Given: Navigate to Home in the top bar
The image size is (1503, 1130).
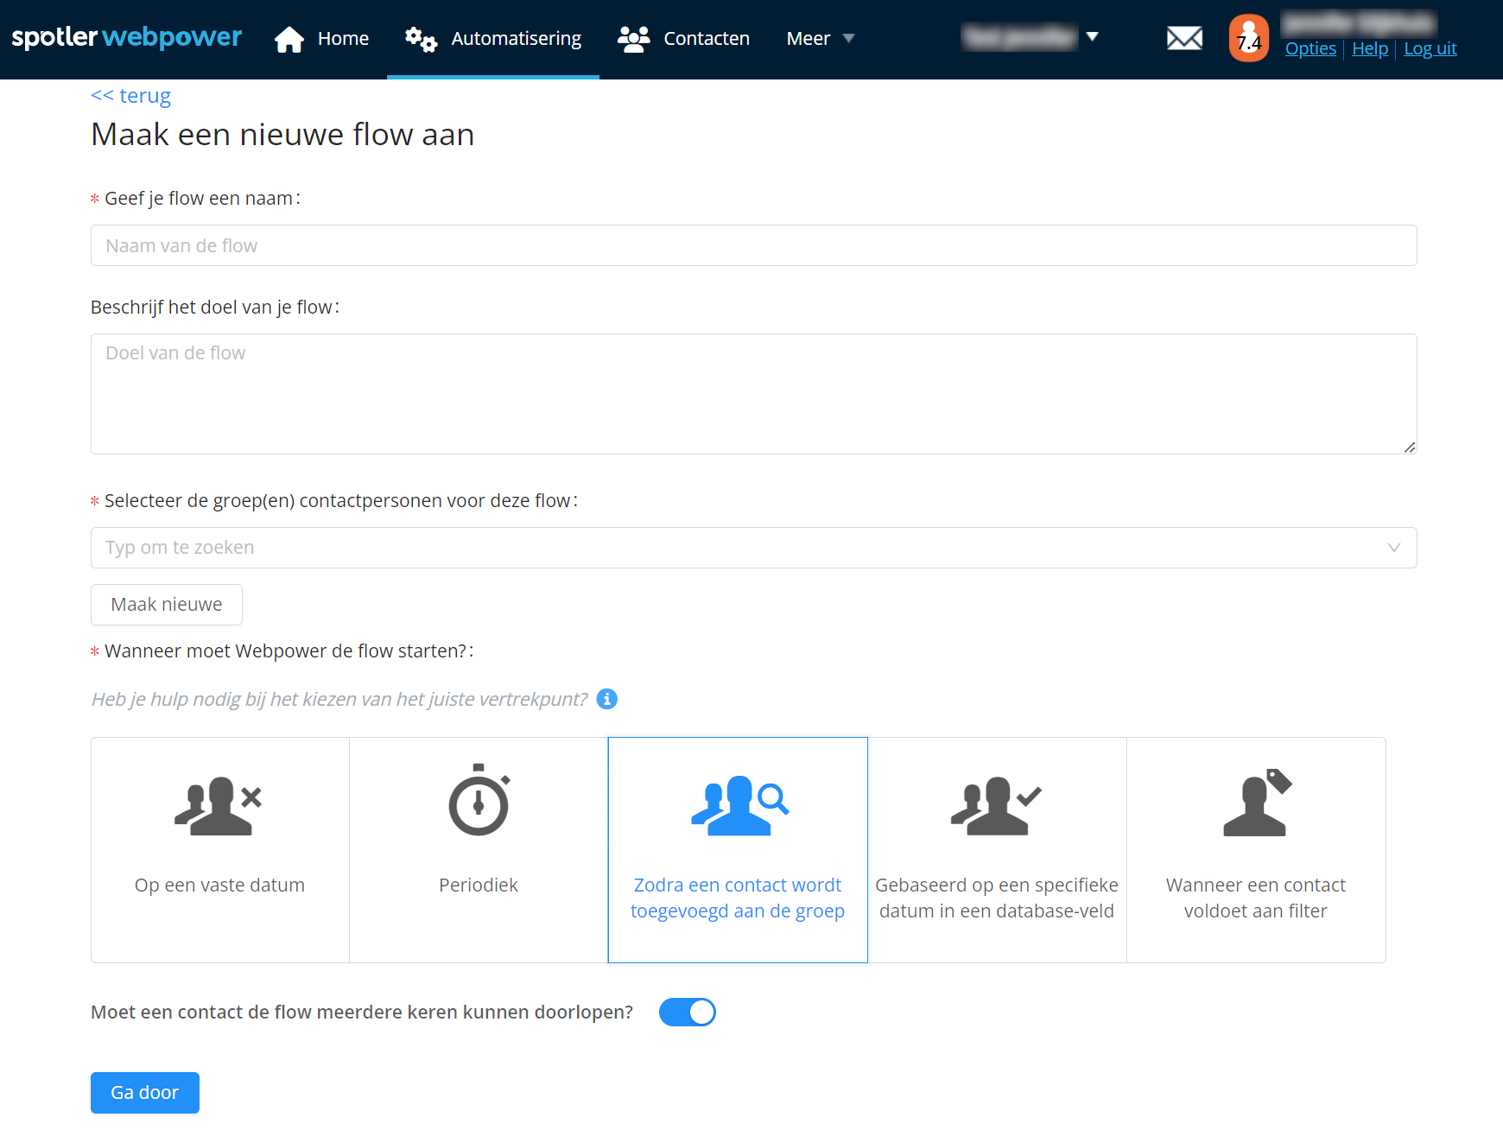Looking at the screenshot, I should coord(321,38).
